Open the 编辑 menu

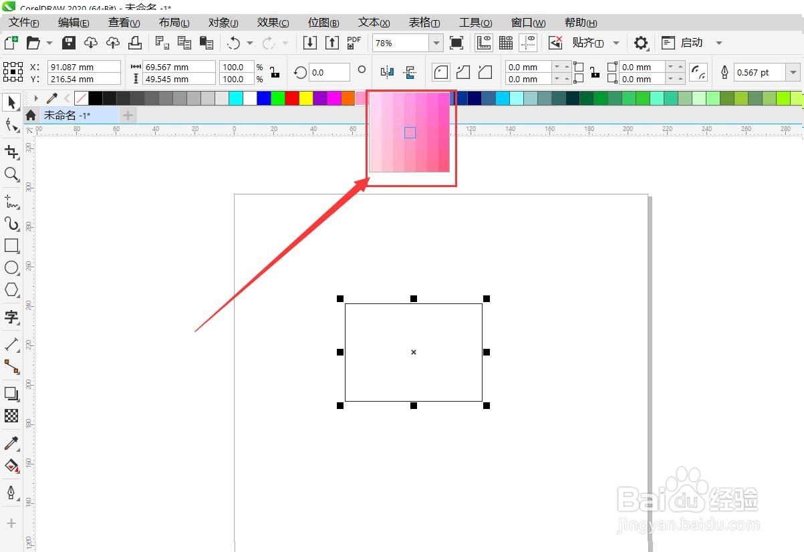73,23
